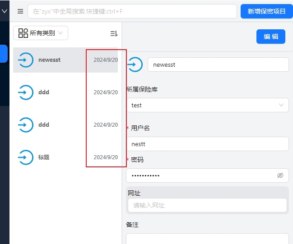The height and width of the screenshot is (244, 293).
Task: Click the sort order icon above the list
Action: click(114, 33)
